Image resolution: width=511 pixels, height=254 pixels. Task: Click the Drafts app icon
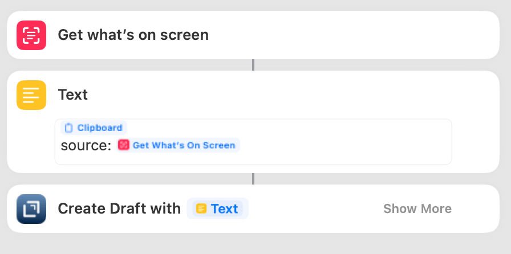point(31,209)
